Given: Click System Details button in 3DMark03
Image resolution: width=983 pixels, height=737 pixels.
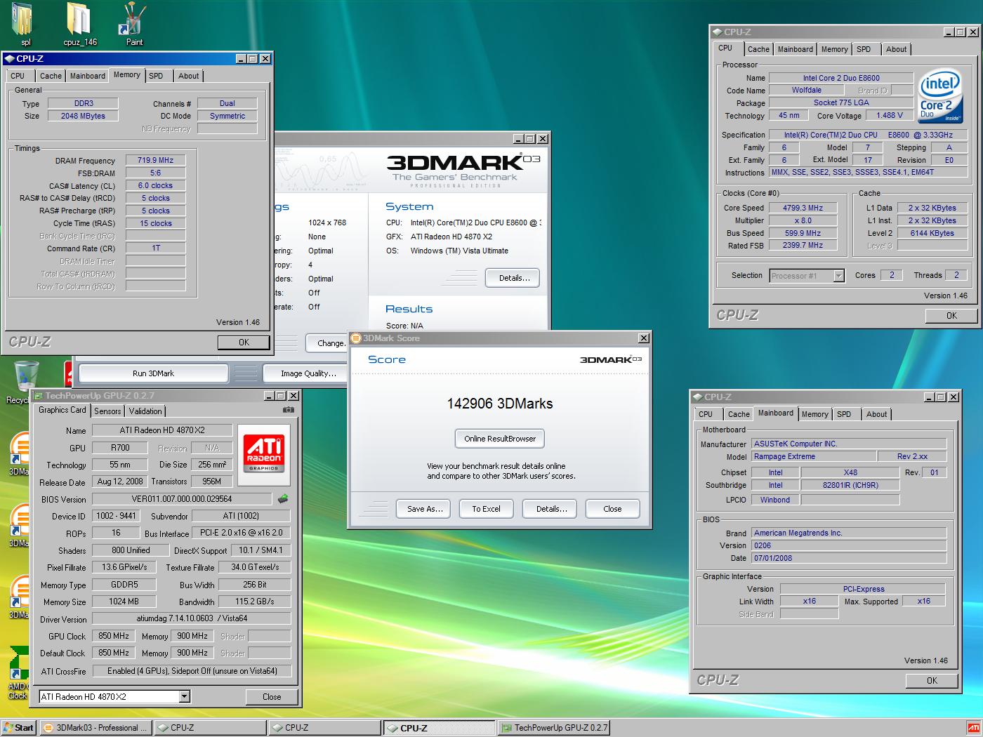Looking at the screenshot, I should coord(514,278).
